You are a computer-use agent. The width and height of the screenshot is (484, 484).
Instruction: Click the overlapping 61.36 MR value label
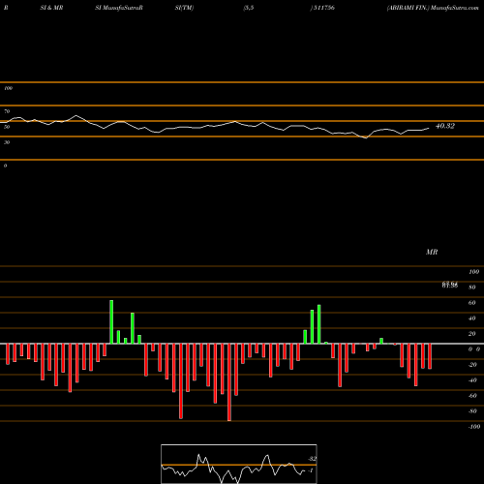450,285
